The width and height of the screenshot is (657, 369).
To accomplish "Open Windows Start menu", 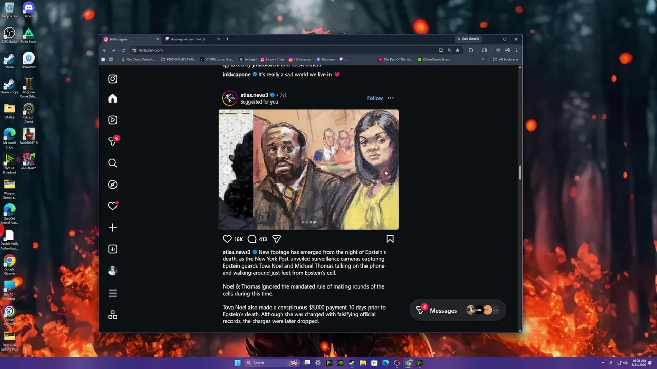I will coord(237,363).
